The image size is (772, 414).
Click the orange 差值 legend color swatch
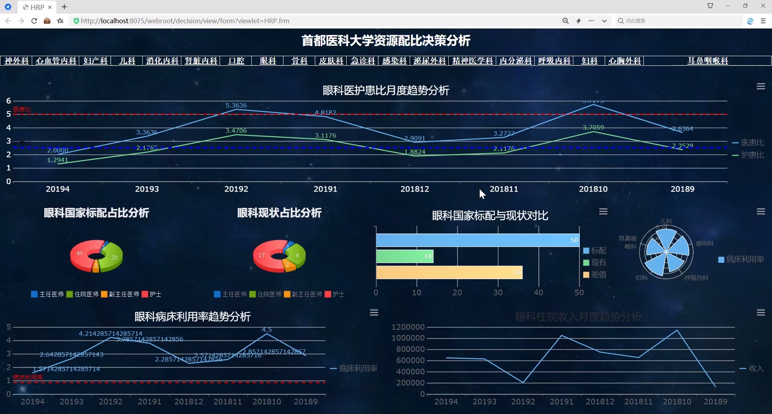click(x=586, y=274)
